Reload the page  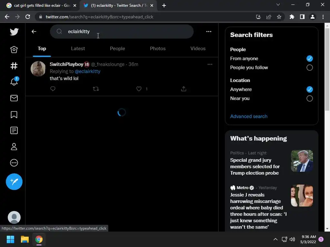coord(28,17)
